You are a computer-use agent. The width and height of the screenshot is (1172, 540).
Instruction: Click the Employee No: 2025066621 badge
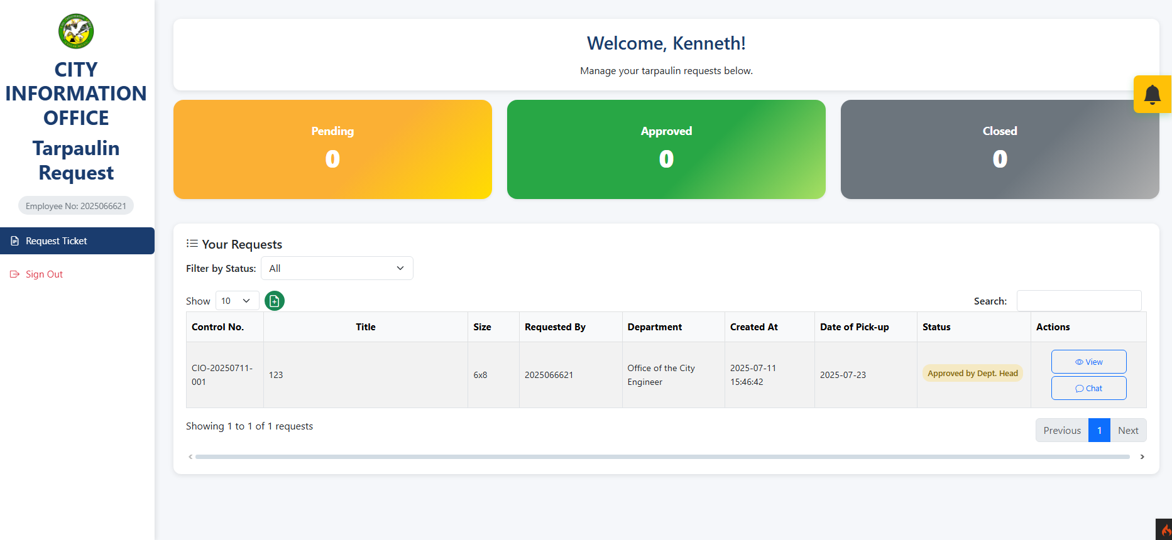click(x=76, y=205)
